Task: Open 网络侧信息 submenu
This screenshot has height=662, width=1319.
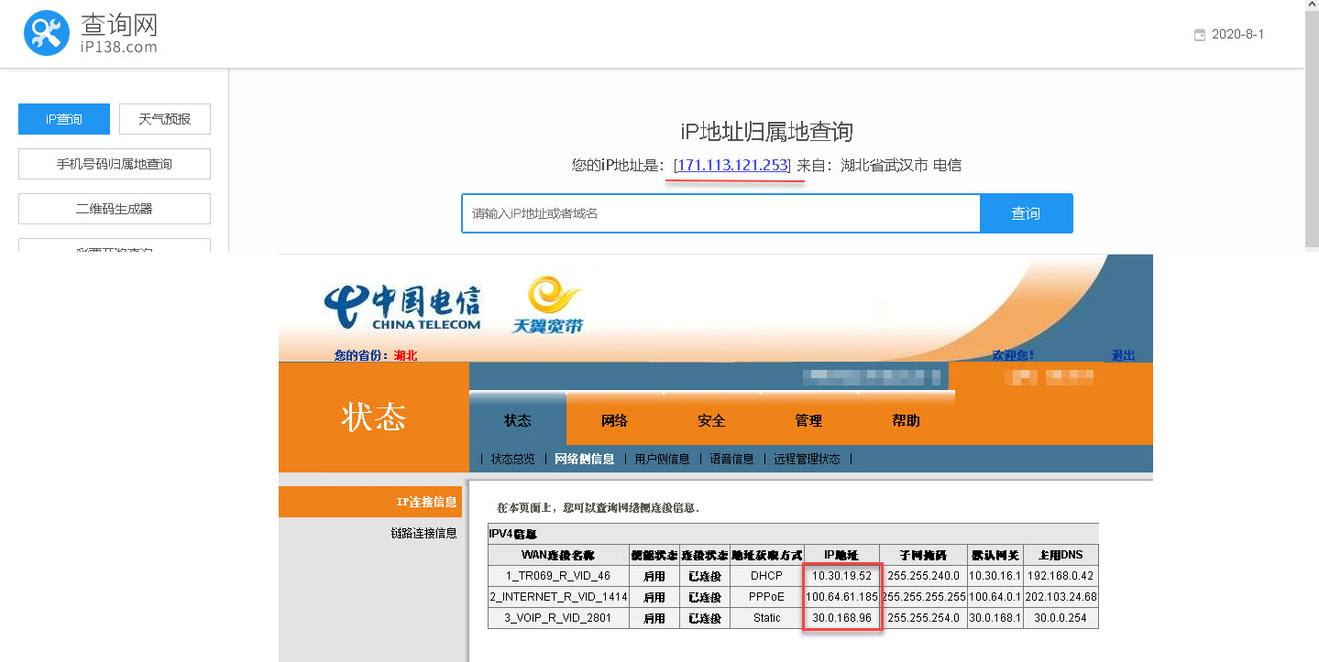Action: point(585,459)
